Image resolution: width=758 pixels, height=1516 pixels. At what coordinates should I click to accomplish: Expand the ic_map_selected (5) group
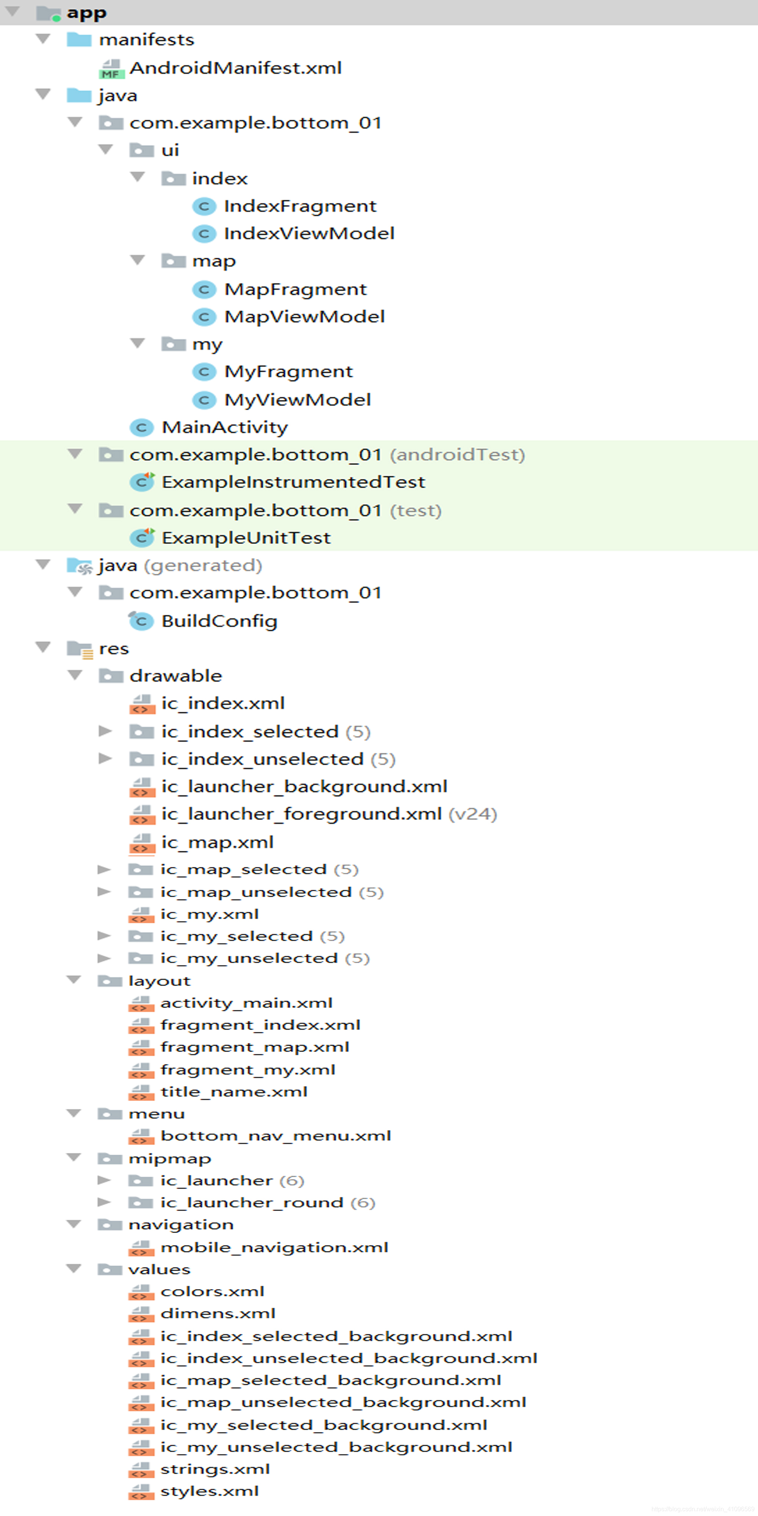point(104,869)
